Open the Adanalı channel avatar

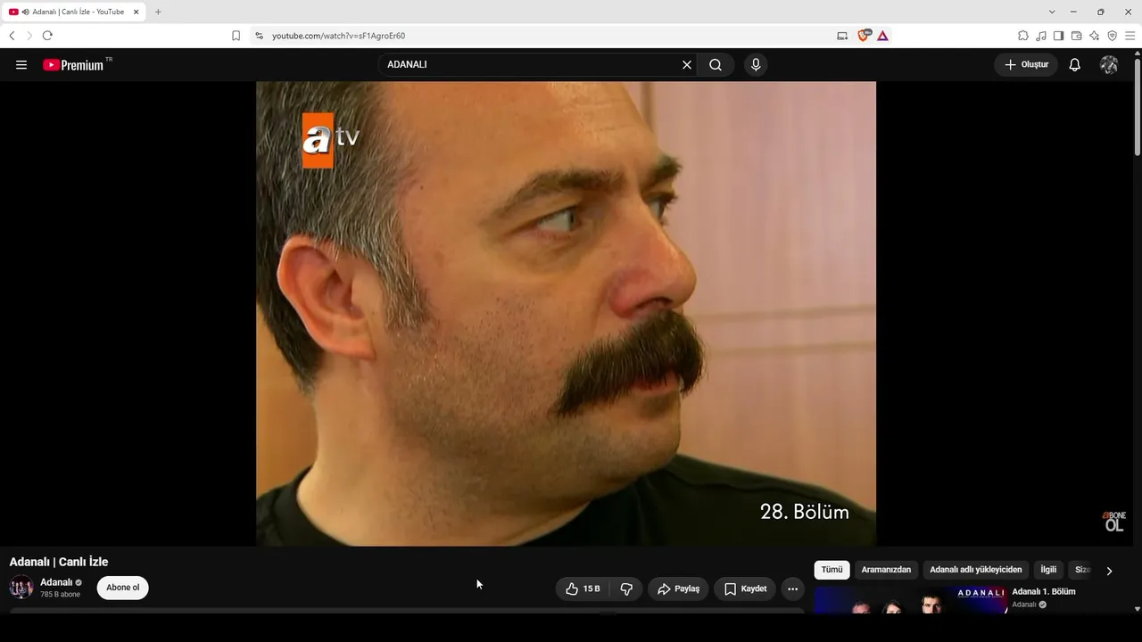tap(21, 588)
